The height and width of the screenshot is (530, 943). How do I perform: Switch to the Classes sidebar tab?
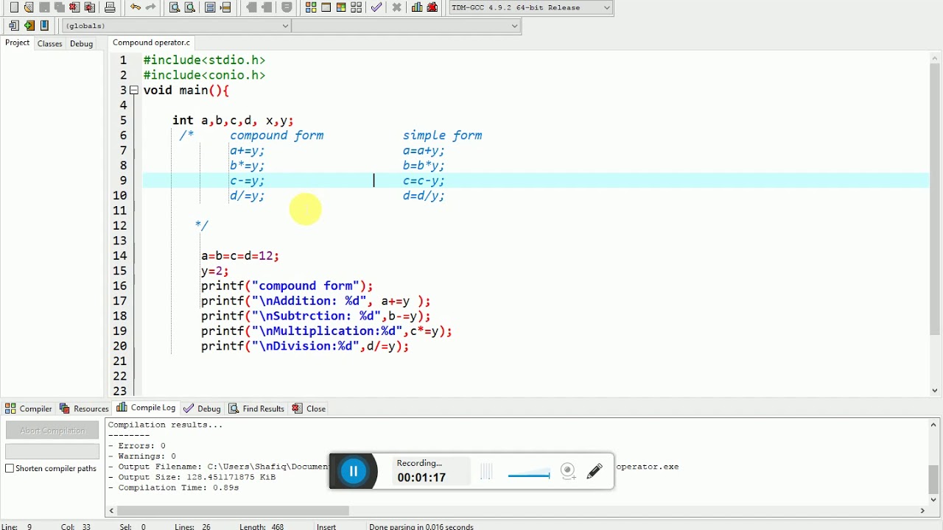[x=49, y=43]
